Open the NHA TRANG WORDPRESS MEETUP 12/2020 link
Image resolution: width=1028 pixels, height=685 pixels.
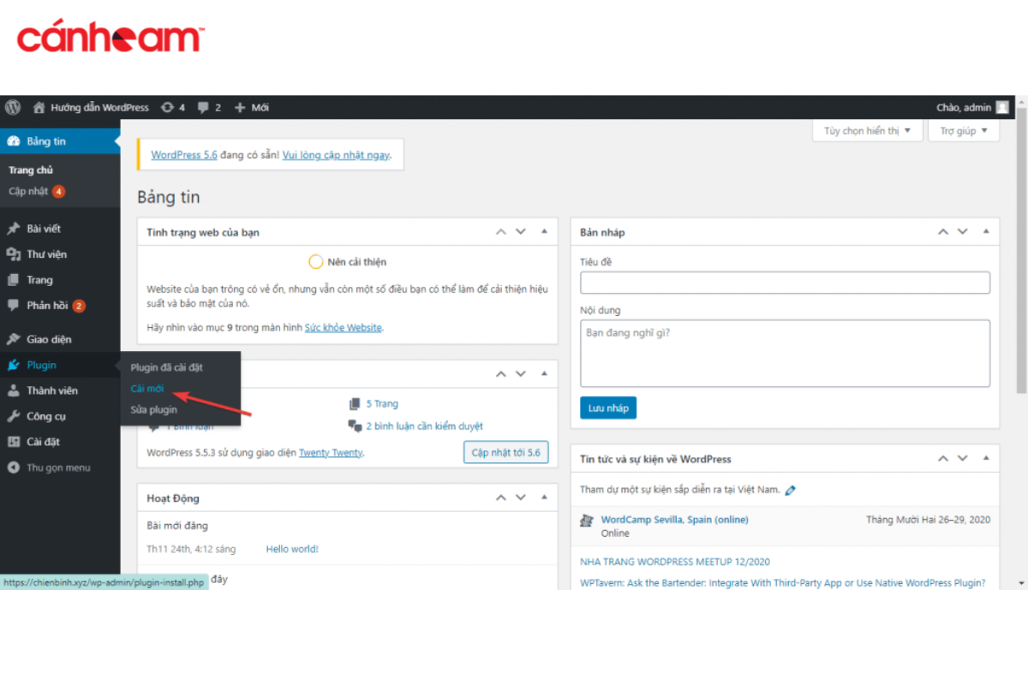coord(675,562)
